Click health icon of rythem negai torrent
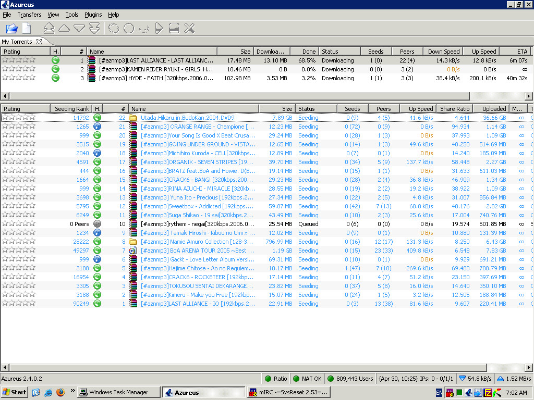 click(x=97, y=224)
